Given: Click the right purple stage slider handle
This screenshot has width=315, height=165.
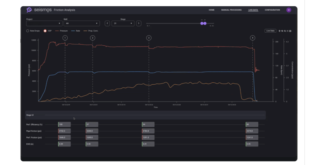Looking at the screenshot, I should tap(205, 23).
